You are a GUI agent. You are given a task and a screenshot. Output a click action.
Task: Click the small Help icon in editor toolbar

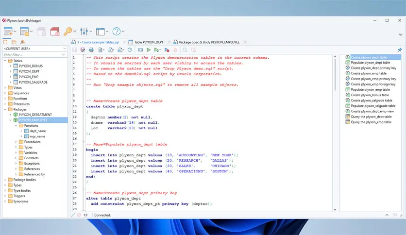point(130,50)
